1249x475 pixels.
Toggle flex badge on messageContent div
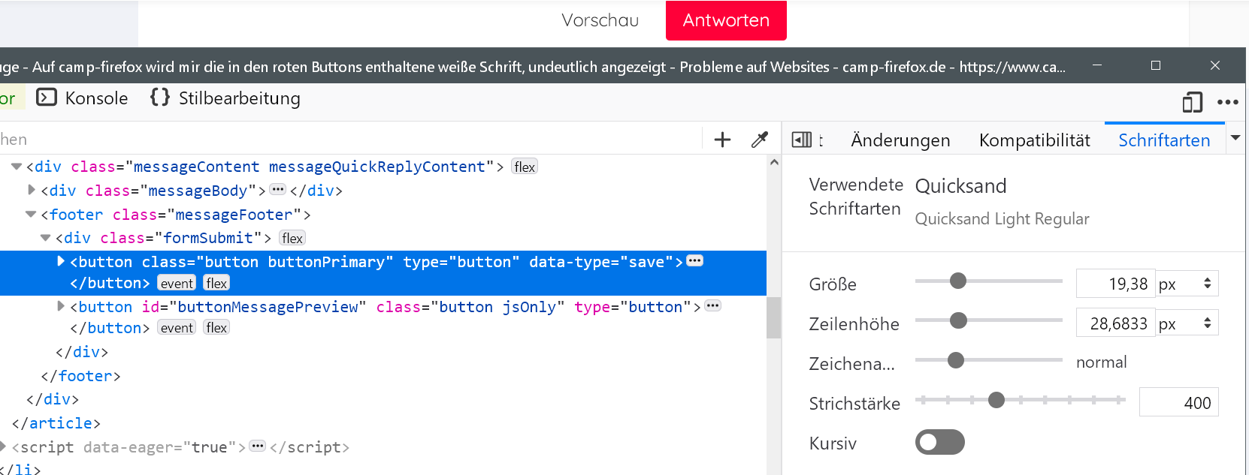click(525, 167)
